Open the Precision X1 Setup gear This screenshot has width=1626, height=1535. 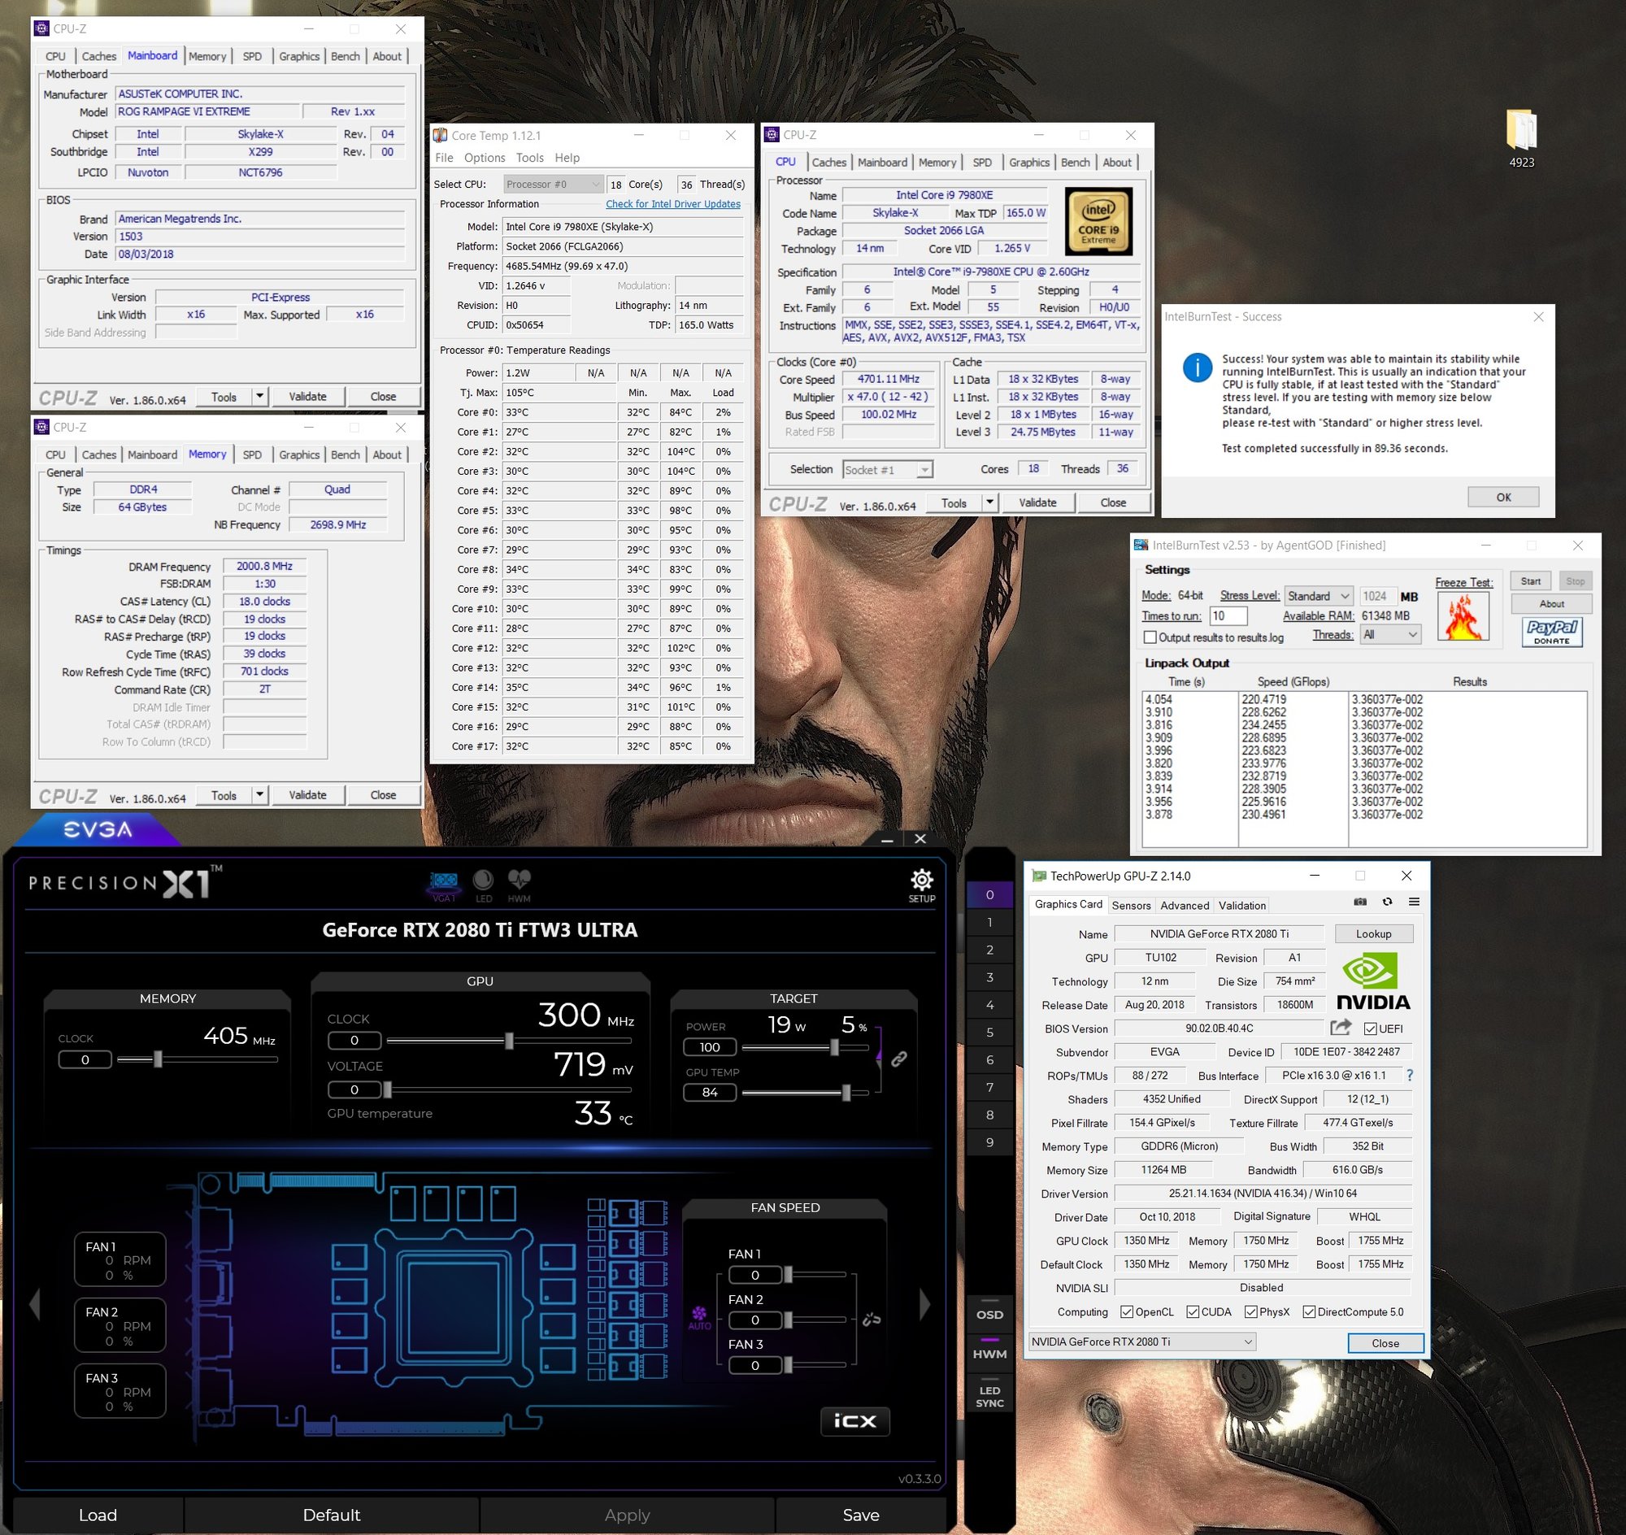click(x=921, y=881)
